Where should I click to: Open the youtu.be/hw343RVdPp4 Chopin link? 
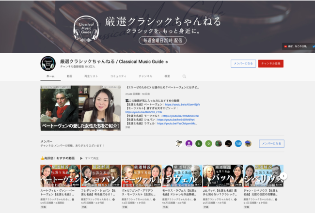pyautogui.click(x=176, y=120)
